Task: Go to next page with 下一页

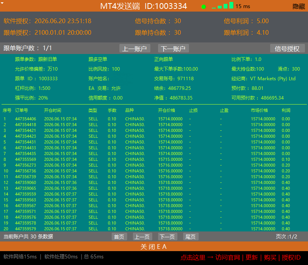Action: coord(168,236)
